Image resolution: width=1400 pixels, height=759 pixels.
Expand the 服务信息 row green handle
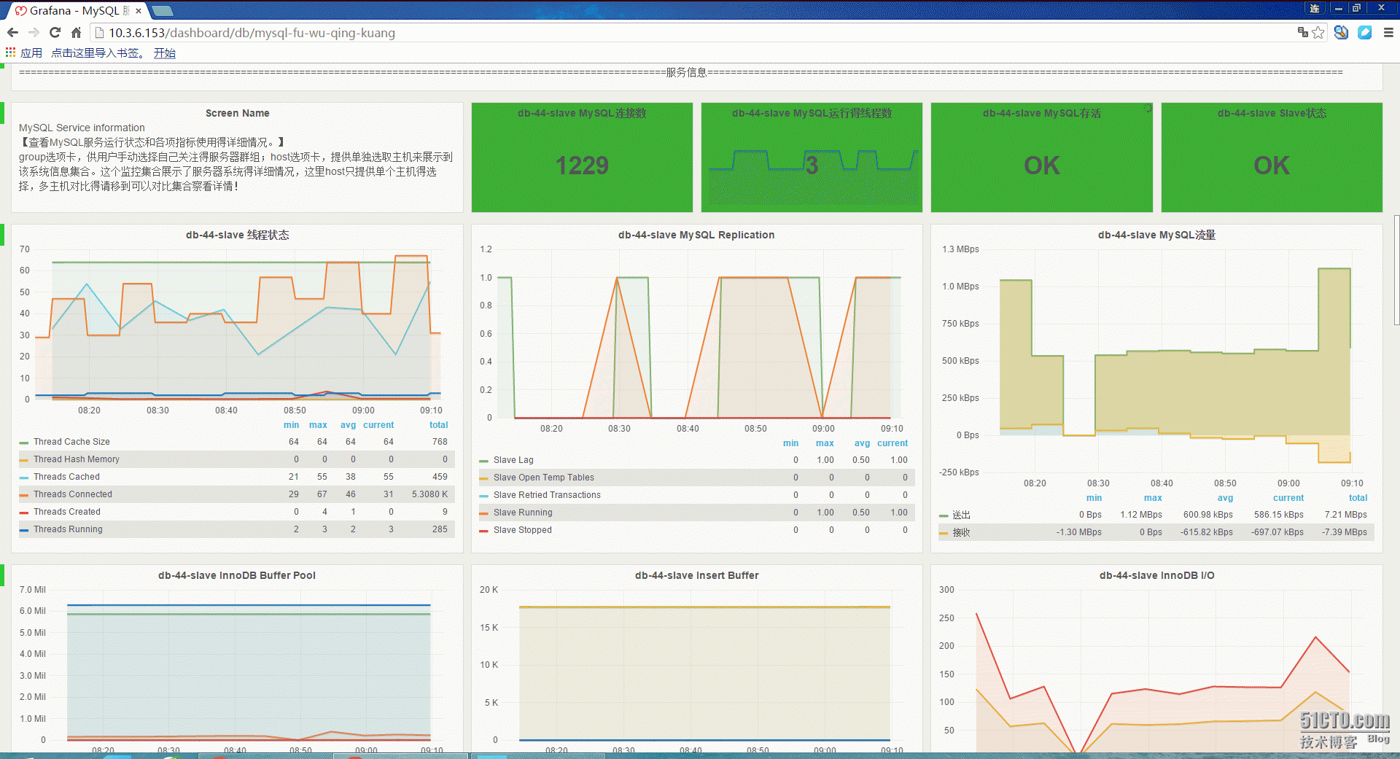tap(2, 65)
